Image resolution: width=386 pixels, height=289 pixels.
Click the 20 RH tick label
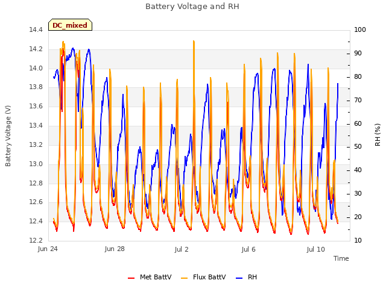pyautogui.click(x=358, y=217)
